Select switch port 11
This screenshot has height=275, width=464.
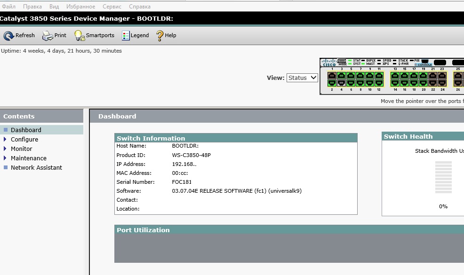click(x=379, y=75)
